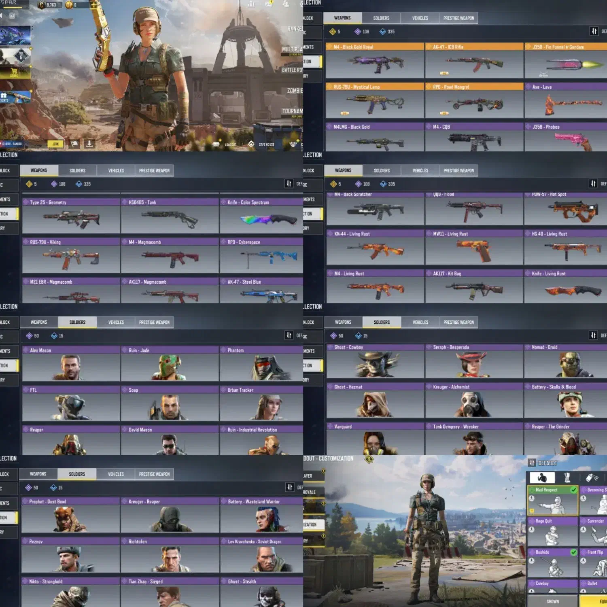Select the Krueger - Alchemist soldier

pos(474,401)
